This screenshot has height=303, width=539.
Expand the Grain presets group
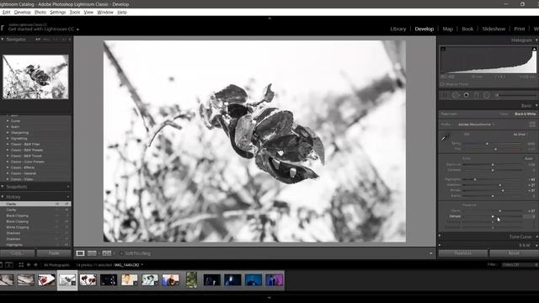point(8,127)
